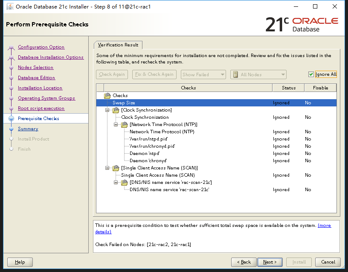
Task: Select the Verification Result tab
Action: (x=118, y=45)
